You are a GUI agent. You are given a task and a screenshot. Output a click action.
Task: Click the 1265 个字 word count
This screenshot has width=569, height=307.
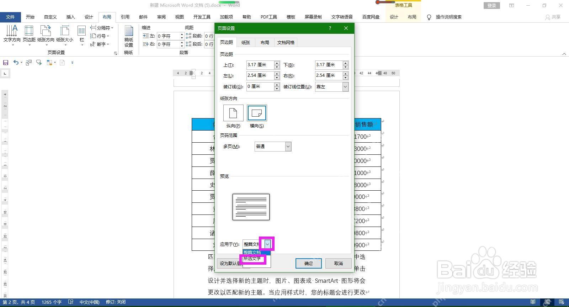[52, 302]
